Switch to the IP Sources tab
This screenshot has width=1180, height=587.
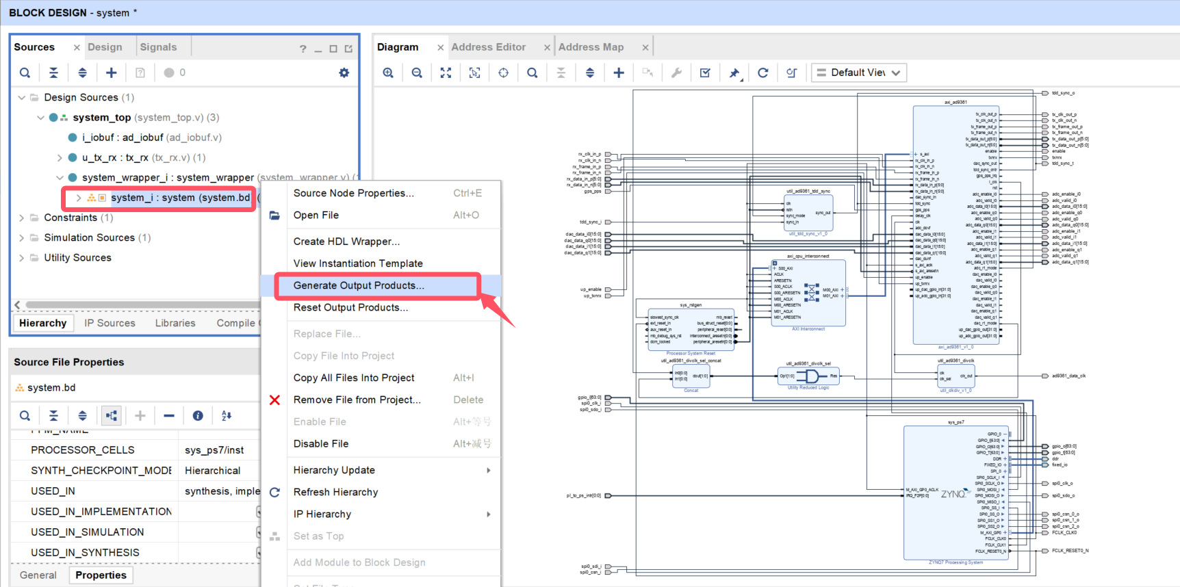[110, 323]
